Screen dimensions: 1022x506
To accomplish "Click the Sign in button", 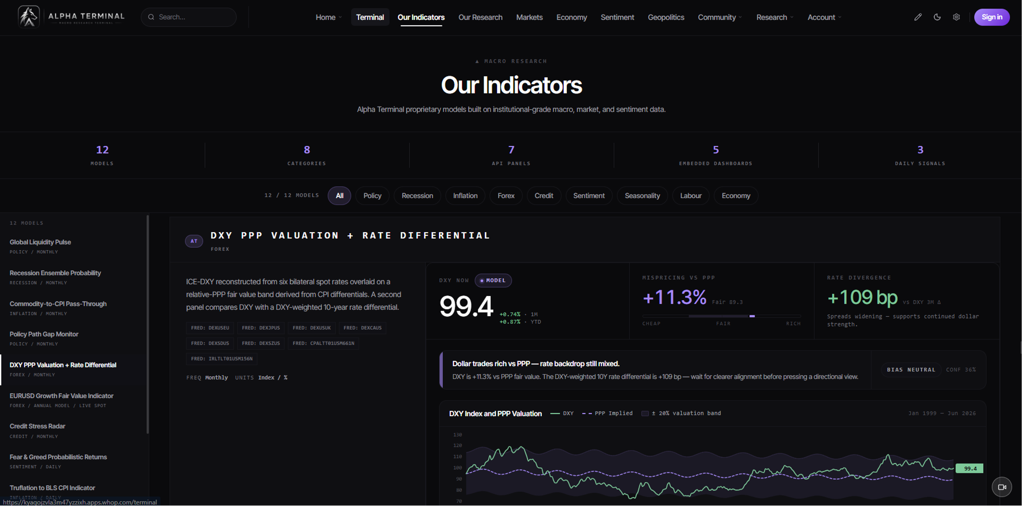I will click(992, 17).
